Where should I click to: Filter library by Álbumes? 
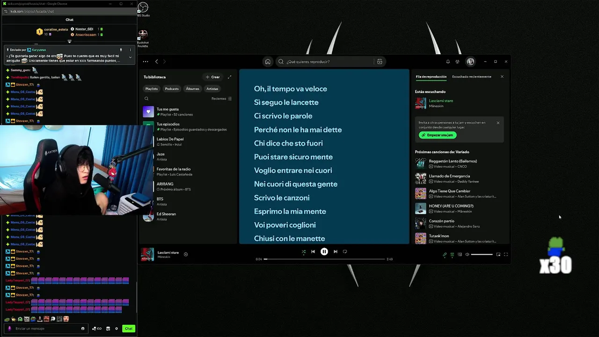(192, 88)
